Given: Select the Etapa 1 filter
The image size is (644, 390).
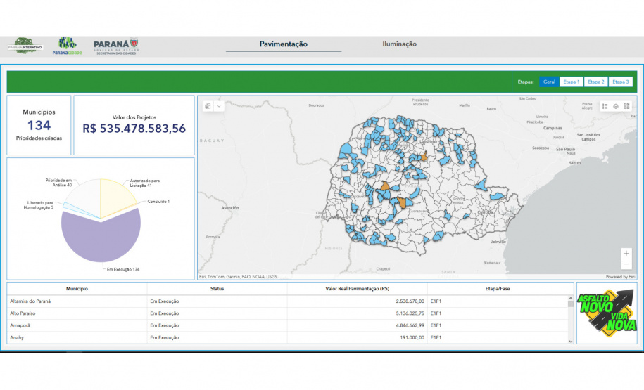Looking at the screenshot, I should (x=571, y=82).
